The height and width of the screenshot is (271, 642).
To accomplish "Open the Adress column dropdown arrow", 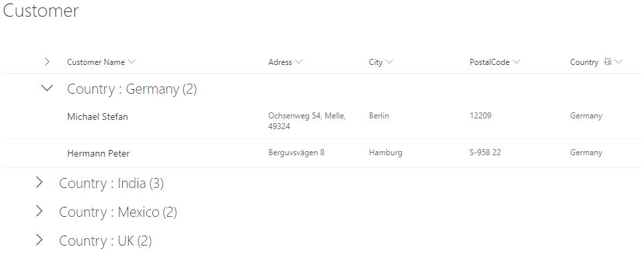I will (x=299, y=62).
